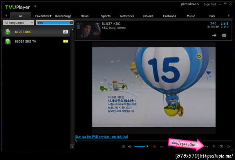235x160 pixels.
Task: Switch to the All tab
Action: tap(21, 16)
